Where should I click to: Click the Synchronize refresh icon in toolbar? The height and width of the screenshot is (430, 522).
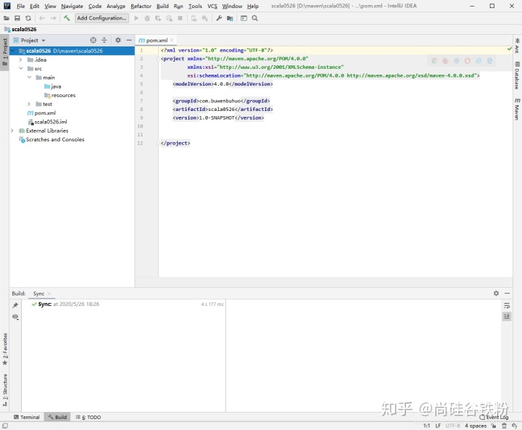tap(28, 18)
